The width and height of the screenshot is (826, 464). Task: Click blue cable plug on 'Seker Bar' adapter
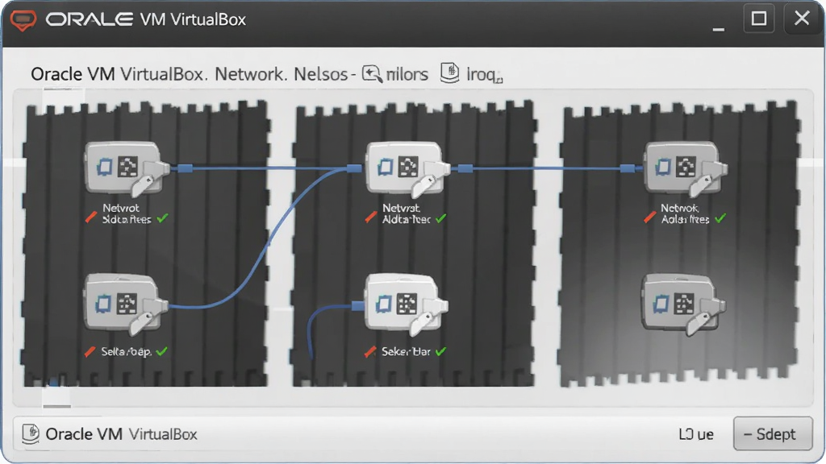point(357,305)
